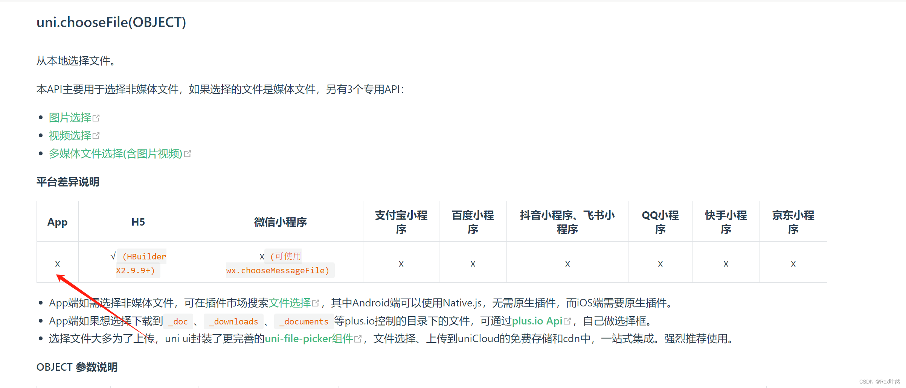Click the 抖音小程序、飞书小程序 column header
The image size is (906, 388).
coord(567,222)
